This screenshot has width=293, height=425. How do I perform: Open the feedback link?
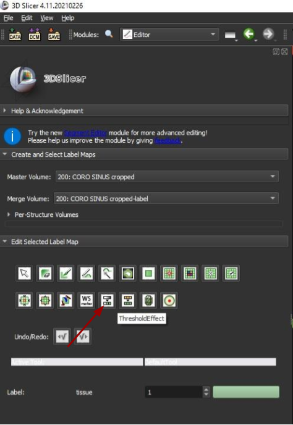pos(168,140)
